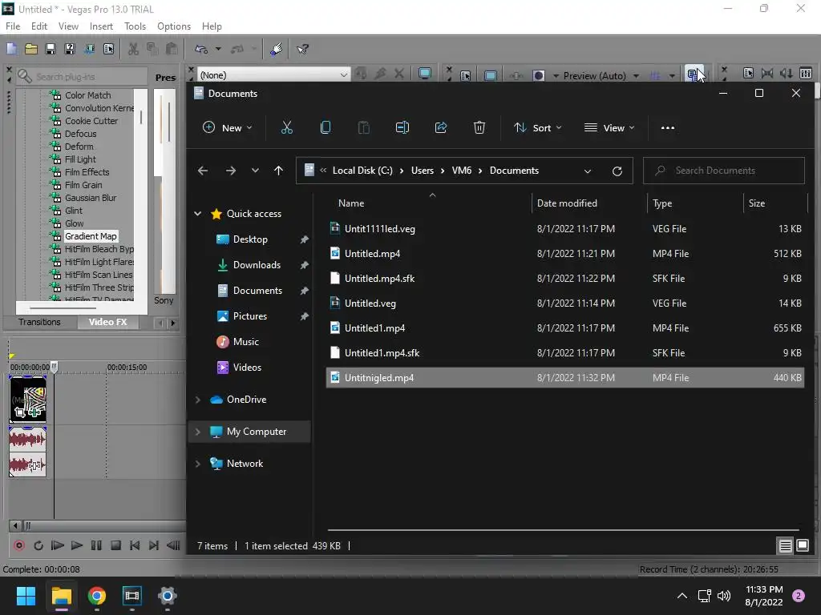The image size is (821, 615).
Task: Click the Search Documents field
Action: 724,171
